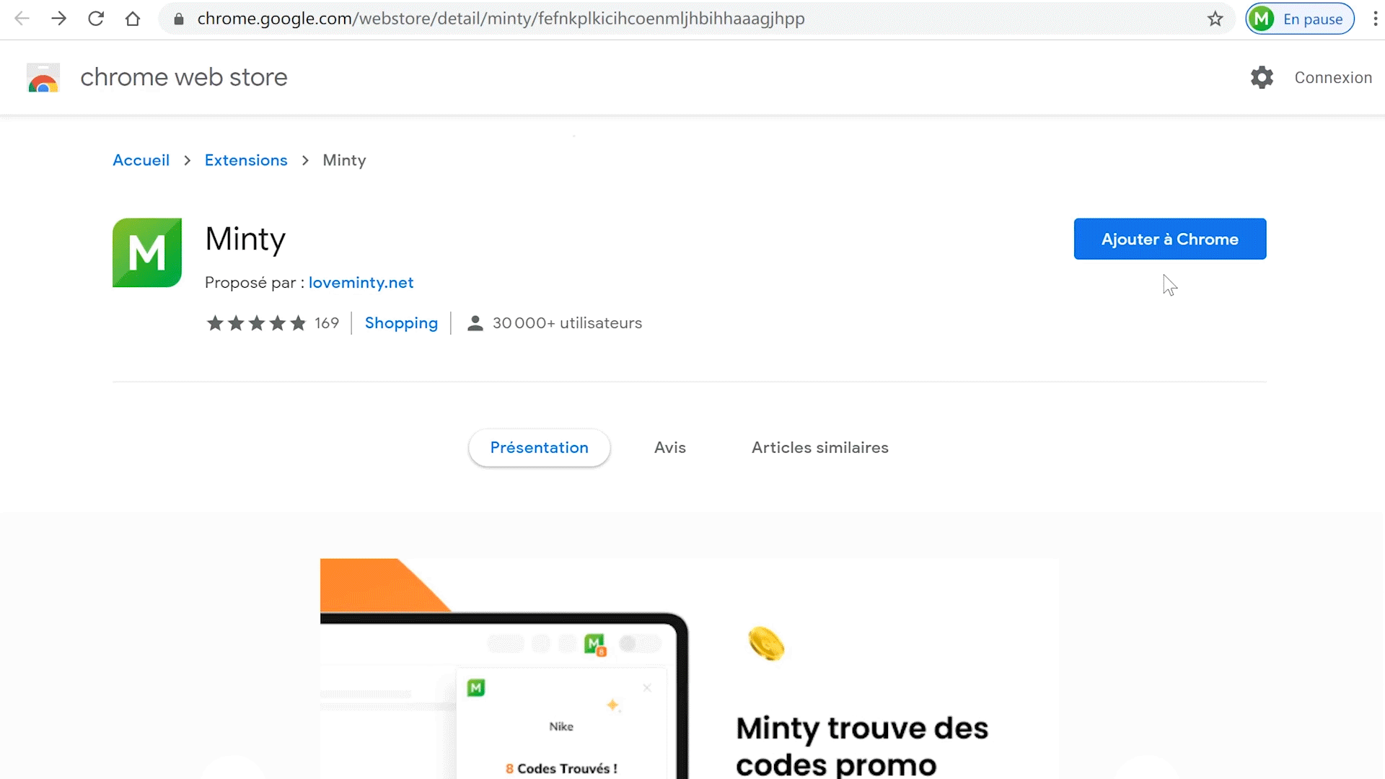Image resolution: width=1385 pixels, height=779 pixels.
Task: Go to the home page icon
Action: tap(133, 19)
